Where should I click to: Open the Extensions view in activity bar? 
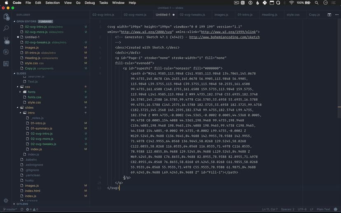coord(6,64)
